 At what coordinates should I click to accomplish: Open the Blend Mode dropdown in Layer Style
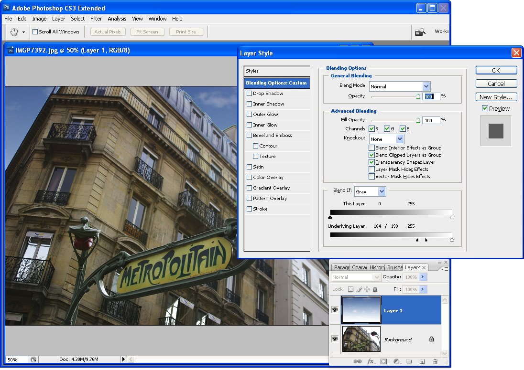400,86
